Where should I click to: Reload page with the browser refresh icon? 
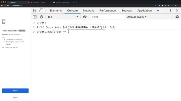pos(8,6)
